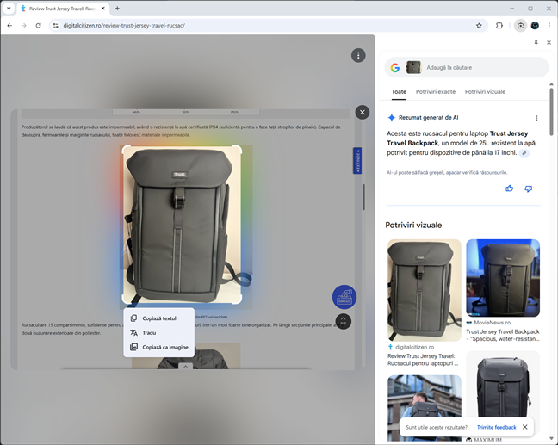The image size is (558, 445).
Task: Click the source link chip after '17 inchi'
Action: click(x=524, y=153)
